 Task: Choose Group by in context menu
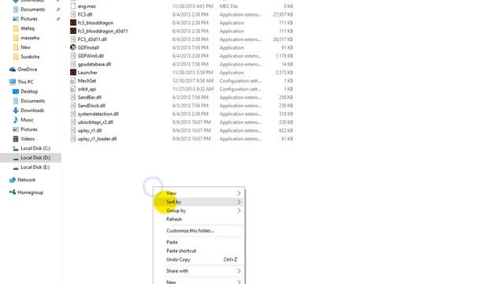click(199, 211)
